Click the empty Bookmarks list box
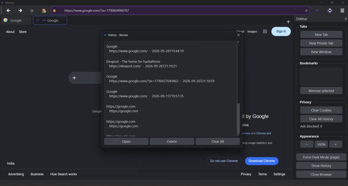The height and width of the screenshot is (186, 348). (x=321, y=77)
